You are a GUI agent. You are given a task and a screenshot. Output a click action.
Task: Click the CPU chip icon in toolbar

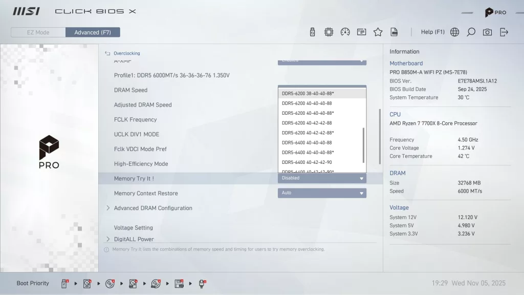click(329, 32)
